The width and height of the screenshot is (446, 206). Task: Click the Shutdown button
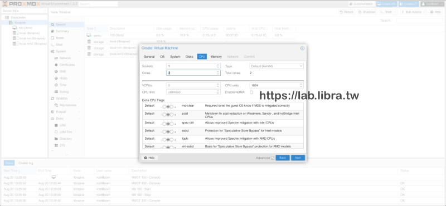[x=367, y=12]
